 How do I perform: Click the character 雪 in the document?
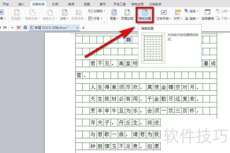[x=79, y=75]
